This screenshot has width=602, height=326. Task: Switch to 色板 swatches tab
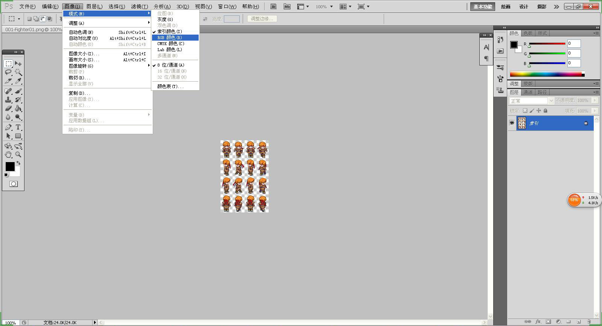pyautogui.click(x=528, y=33)
